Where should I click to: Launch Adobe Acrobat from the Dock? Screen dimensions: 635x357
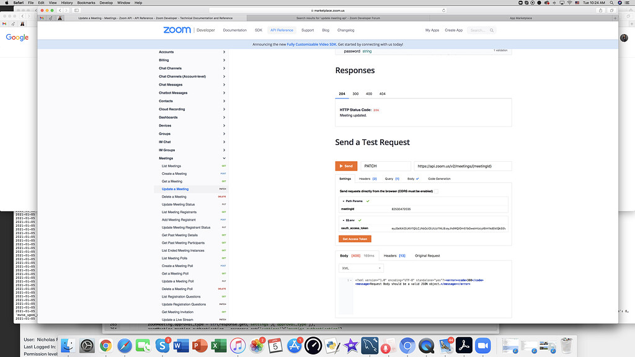[x=464, y=346]
